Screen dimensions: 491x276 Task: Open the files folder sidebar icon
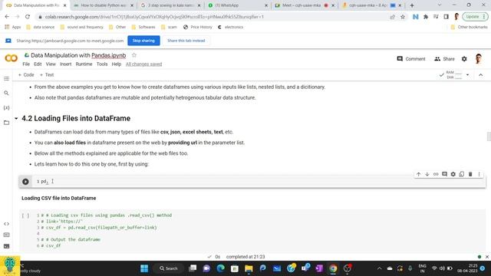tap(6, 123)
